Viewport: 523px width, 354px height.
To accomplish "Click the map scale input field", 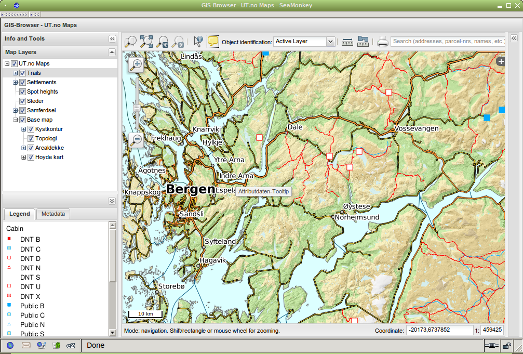I will pyautogui.click(x=492, y=330).
